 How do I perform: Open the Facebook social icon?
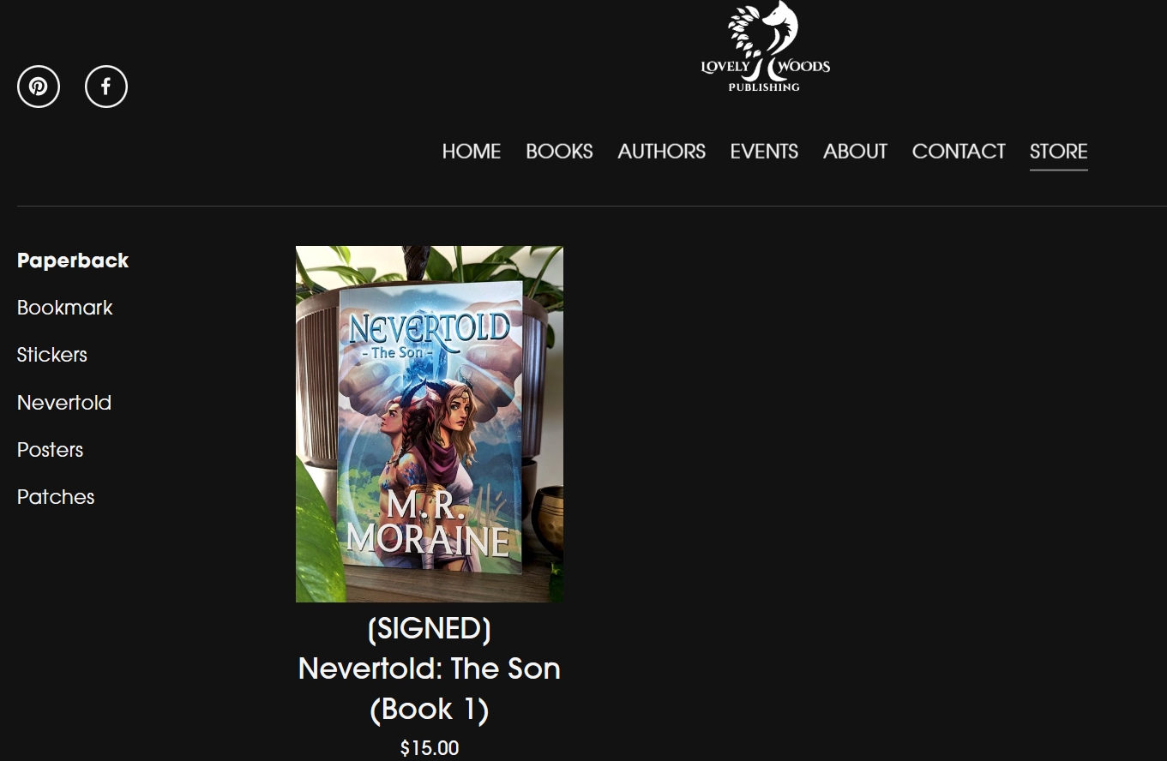(106, 87)
